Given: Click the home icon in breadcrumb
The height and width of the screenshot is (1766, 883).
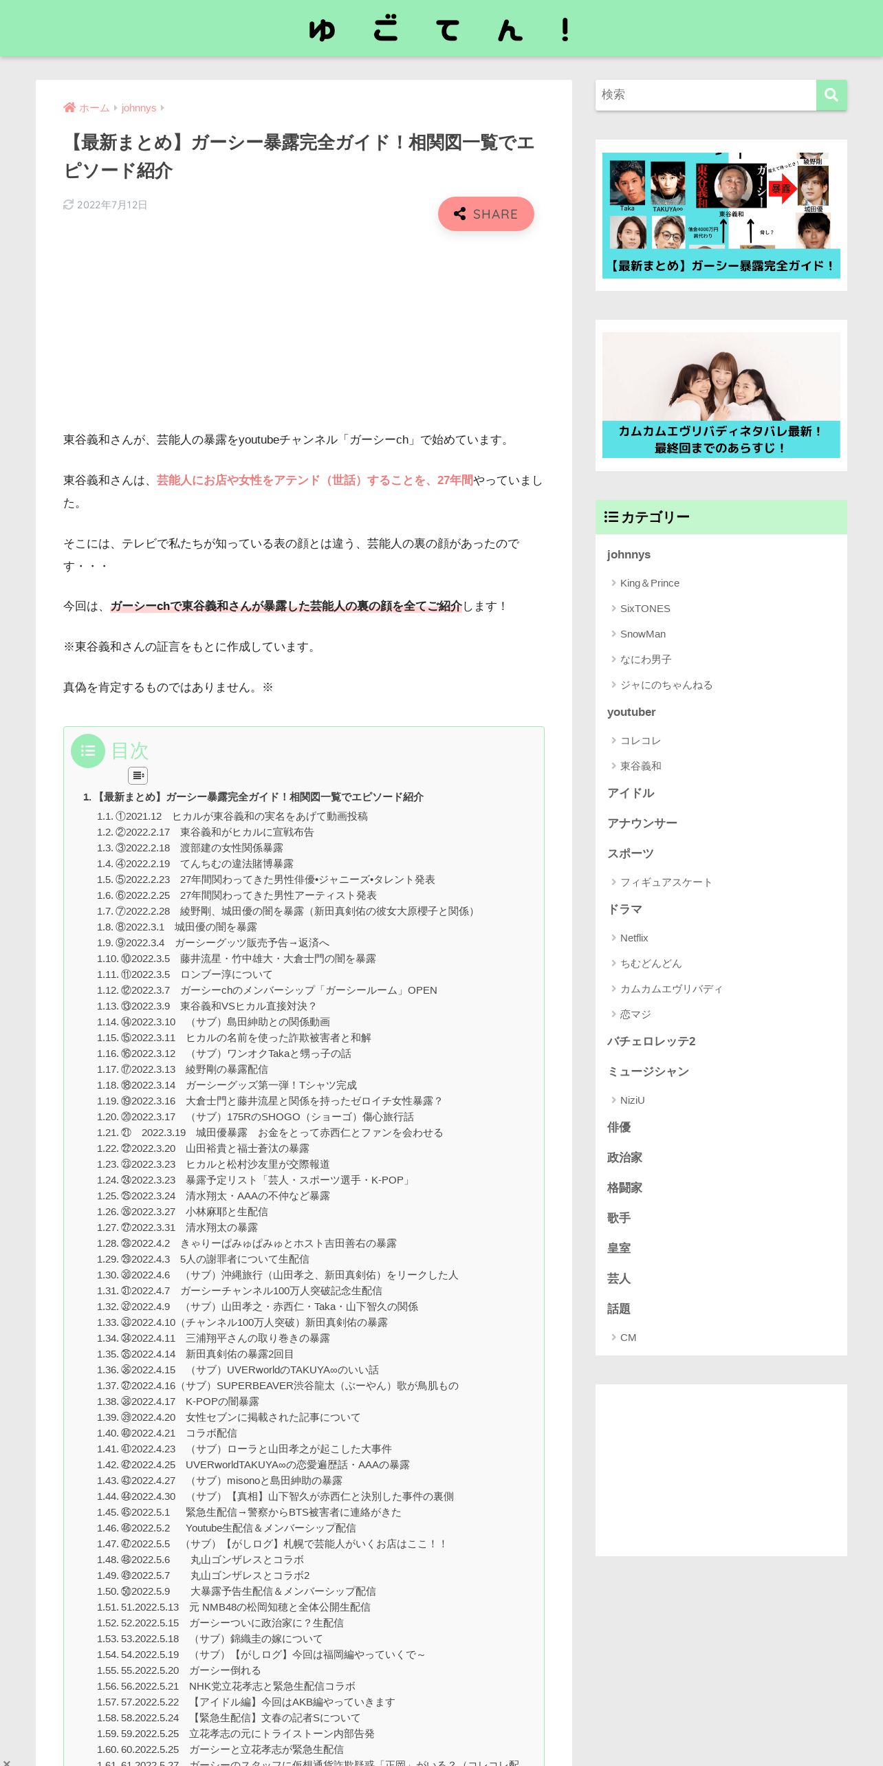Looking at the screenshot, I should [x=69, y=107].
